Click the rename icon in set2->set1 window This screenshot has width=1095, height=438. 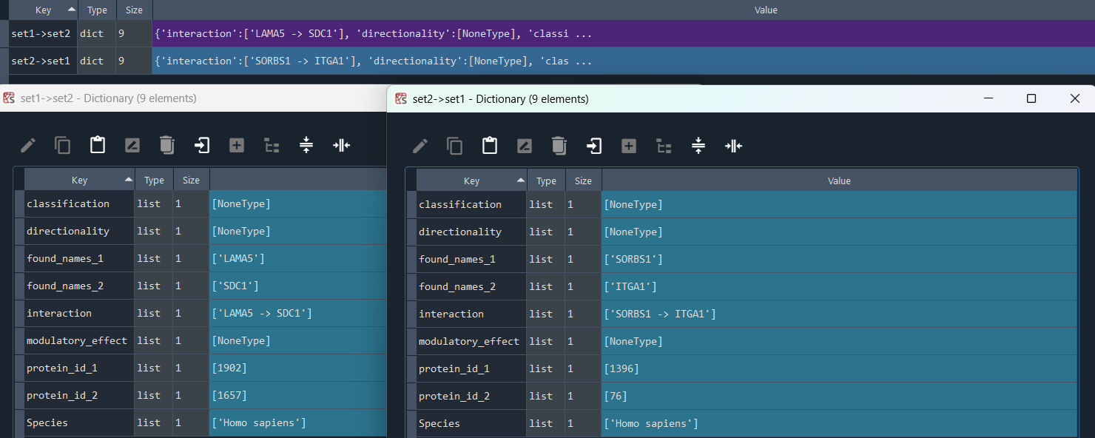(525, 146)
